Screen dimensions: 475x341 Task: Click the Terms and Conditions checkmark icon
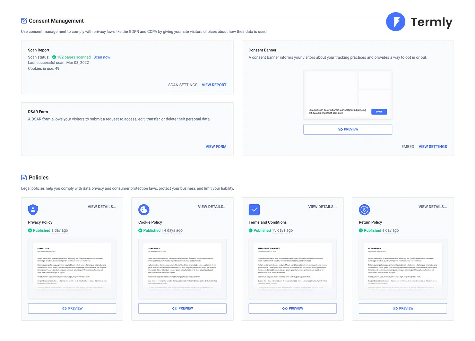[254, 210]
